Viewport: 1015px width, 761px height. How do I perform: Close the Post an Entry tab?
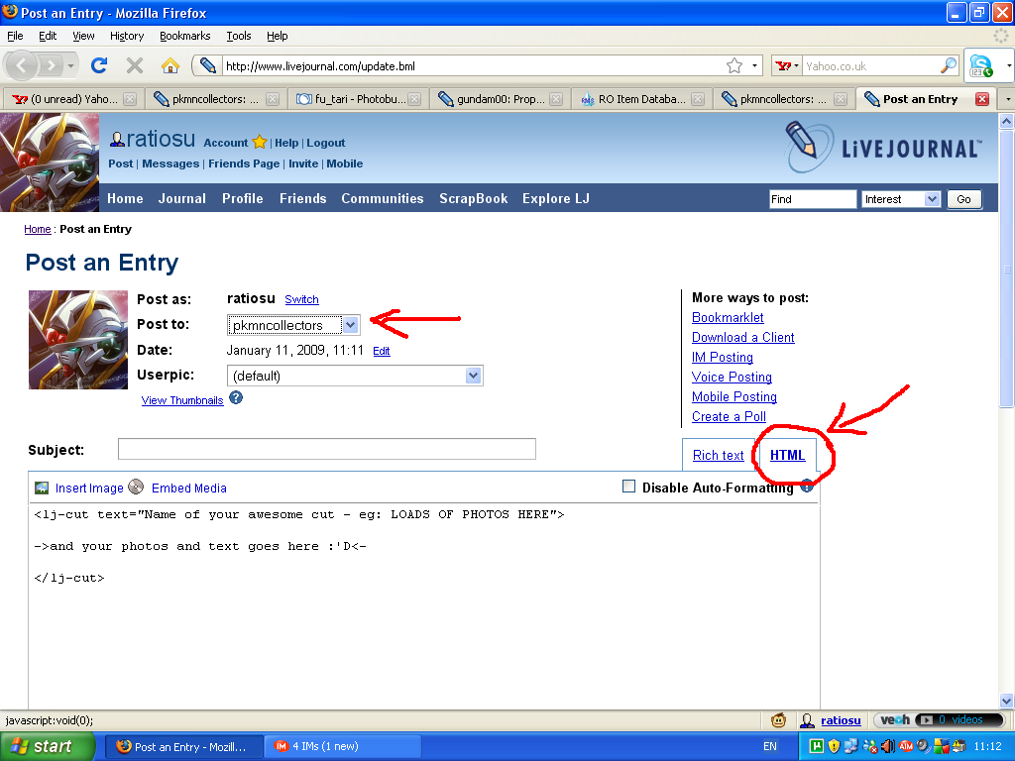click(x=982, y=99)
